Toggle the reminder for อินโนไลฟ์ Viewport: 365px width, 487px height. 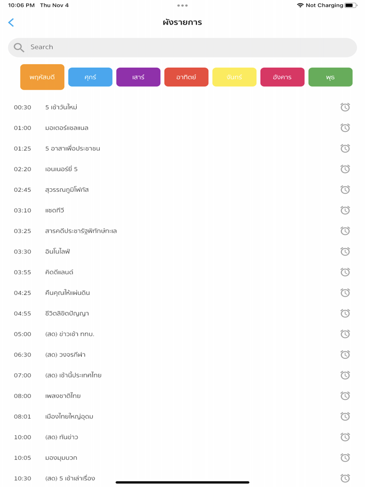click(x=345, y=251)
